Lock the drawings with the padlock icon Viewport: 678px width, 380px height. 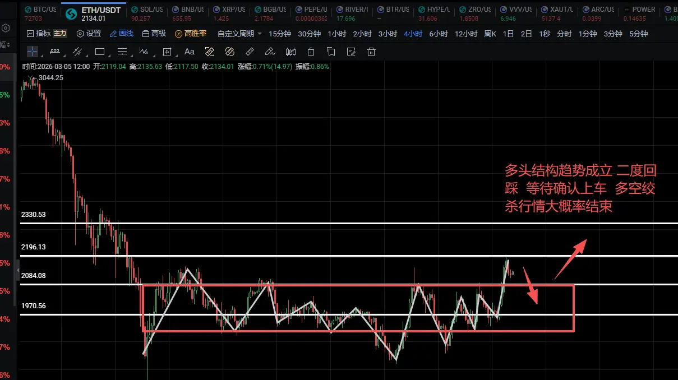(x=311, y=52)
